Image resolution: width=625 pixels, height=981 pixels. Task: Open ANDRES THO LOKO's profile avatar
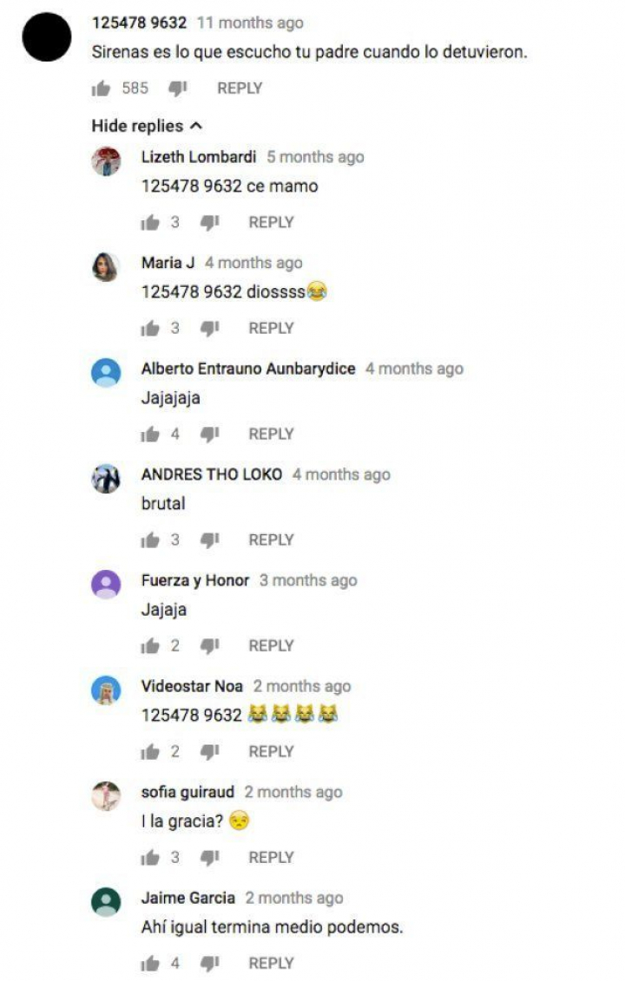pos(106,479)
